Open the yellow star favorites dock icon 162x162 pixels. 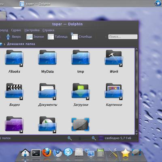[x=126, y=153]
